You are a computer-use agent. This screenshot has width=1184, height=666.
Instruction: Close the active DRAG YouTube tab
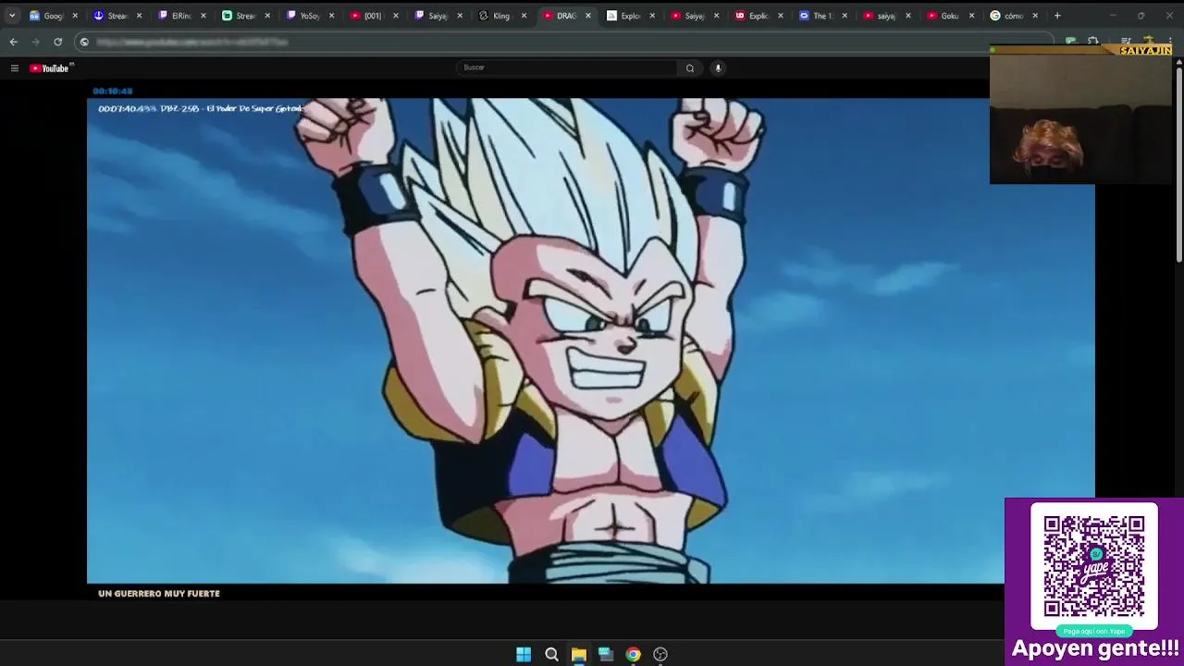587,16
